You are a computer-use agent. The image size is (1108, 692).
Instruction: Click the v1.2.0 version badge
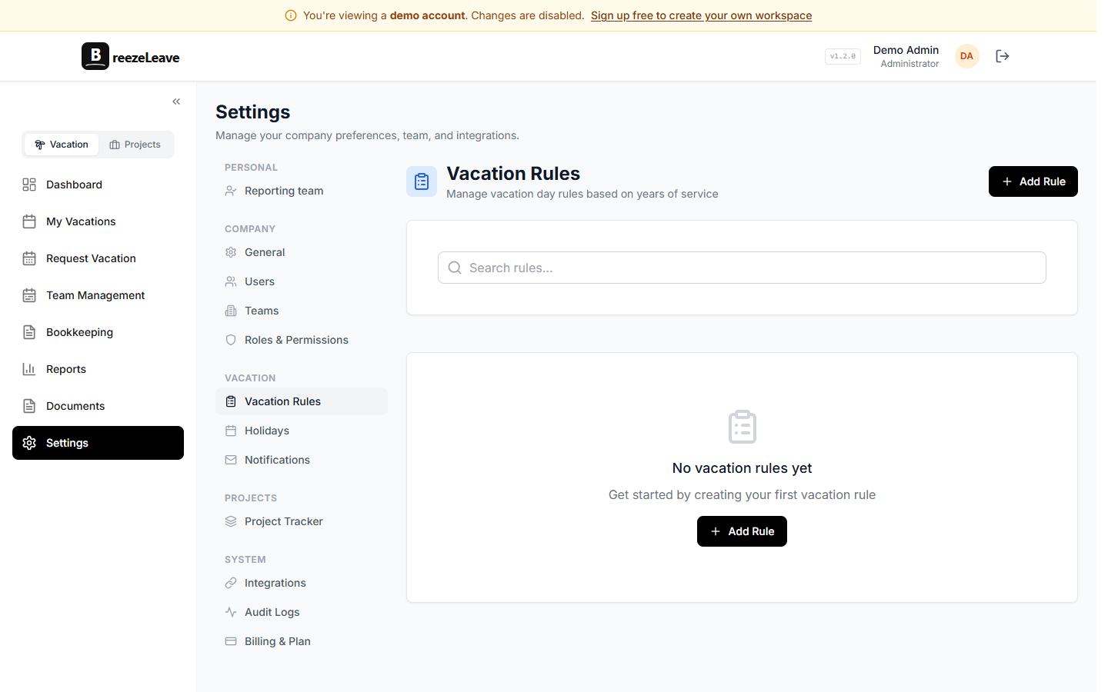coord(843,56)
